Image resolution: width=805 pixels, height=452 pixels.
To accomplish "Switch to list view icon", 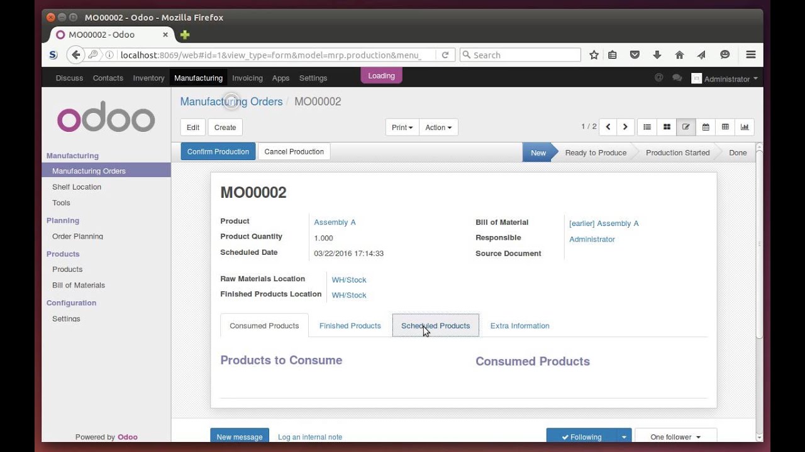I will [x=647, y=127].
